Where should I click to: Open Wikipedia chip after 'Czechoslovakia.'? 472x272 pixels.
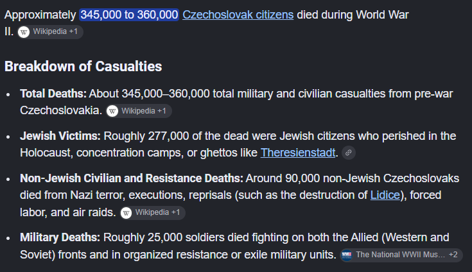coord(139,111)
